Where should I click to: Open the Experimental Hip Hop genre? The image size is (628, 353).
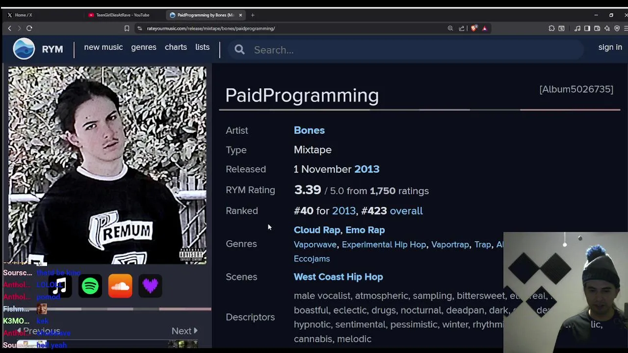click(384, 245)
